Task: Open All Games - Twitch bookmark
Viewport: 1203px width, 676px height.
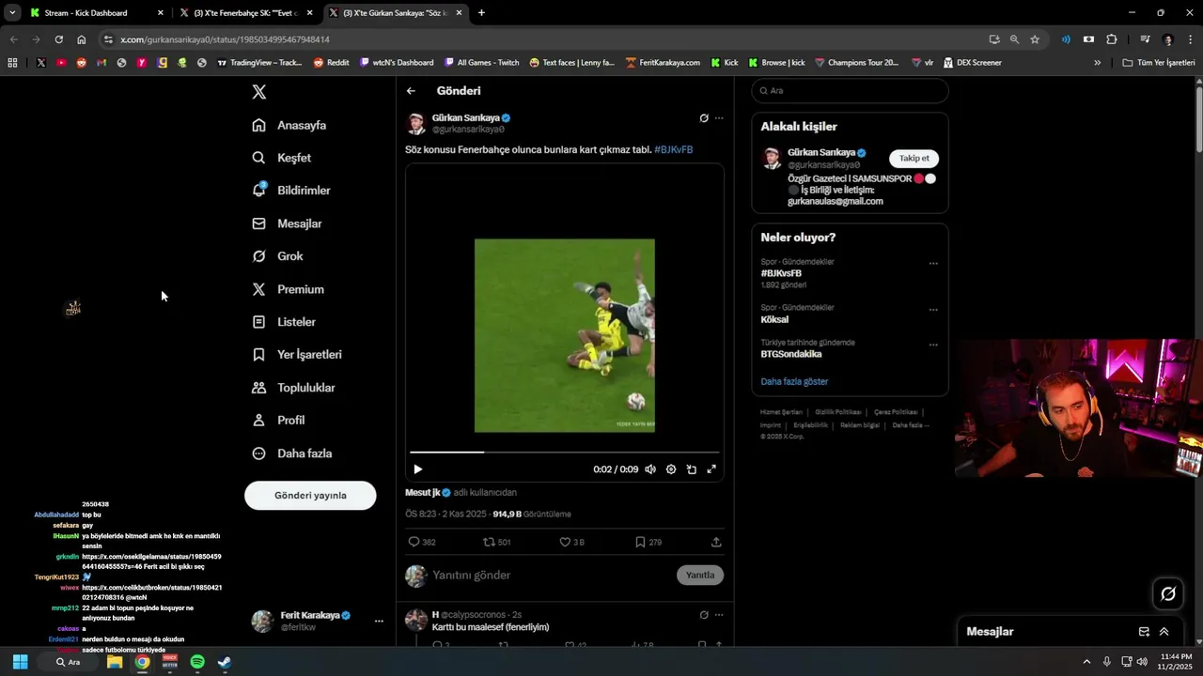Action: pyautogui.click(x=481, y=63)
